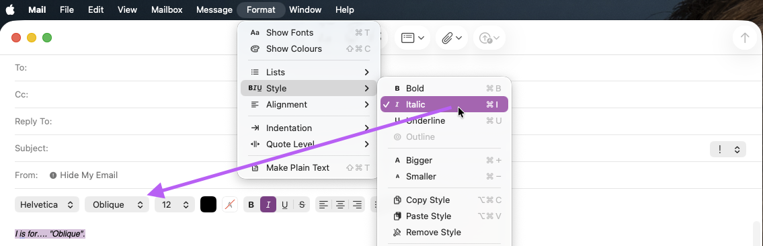Open the Help menu
Viewport: 763px width, 246px height.
pyautogui.click(x=344, y=9)
